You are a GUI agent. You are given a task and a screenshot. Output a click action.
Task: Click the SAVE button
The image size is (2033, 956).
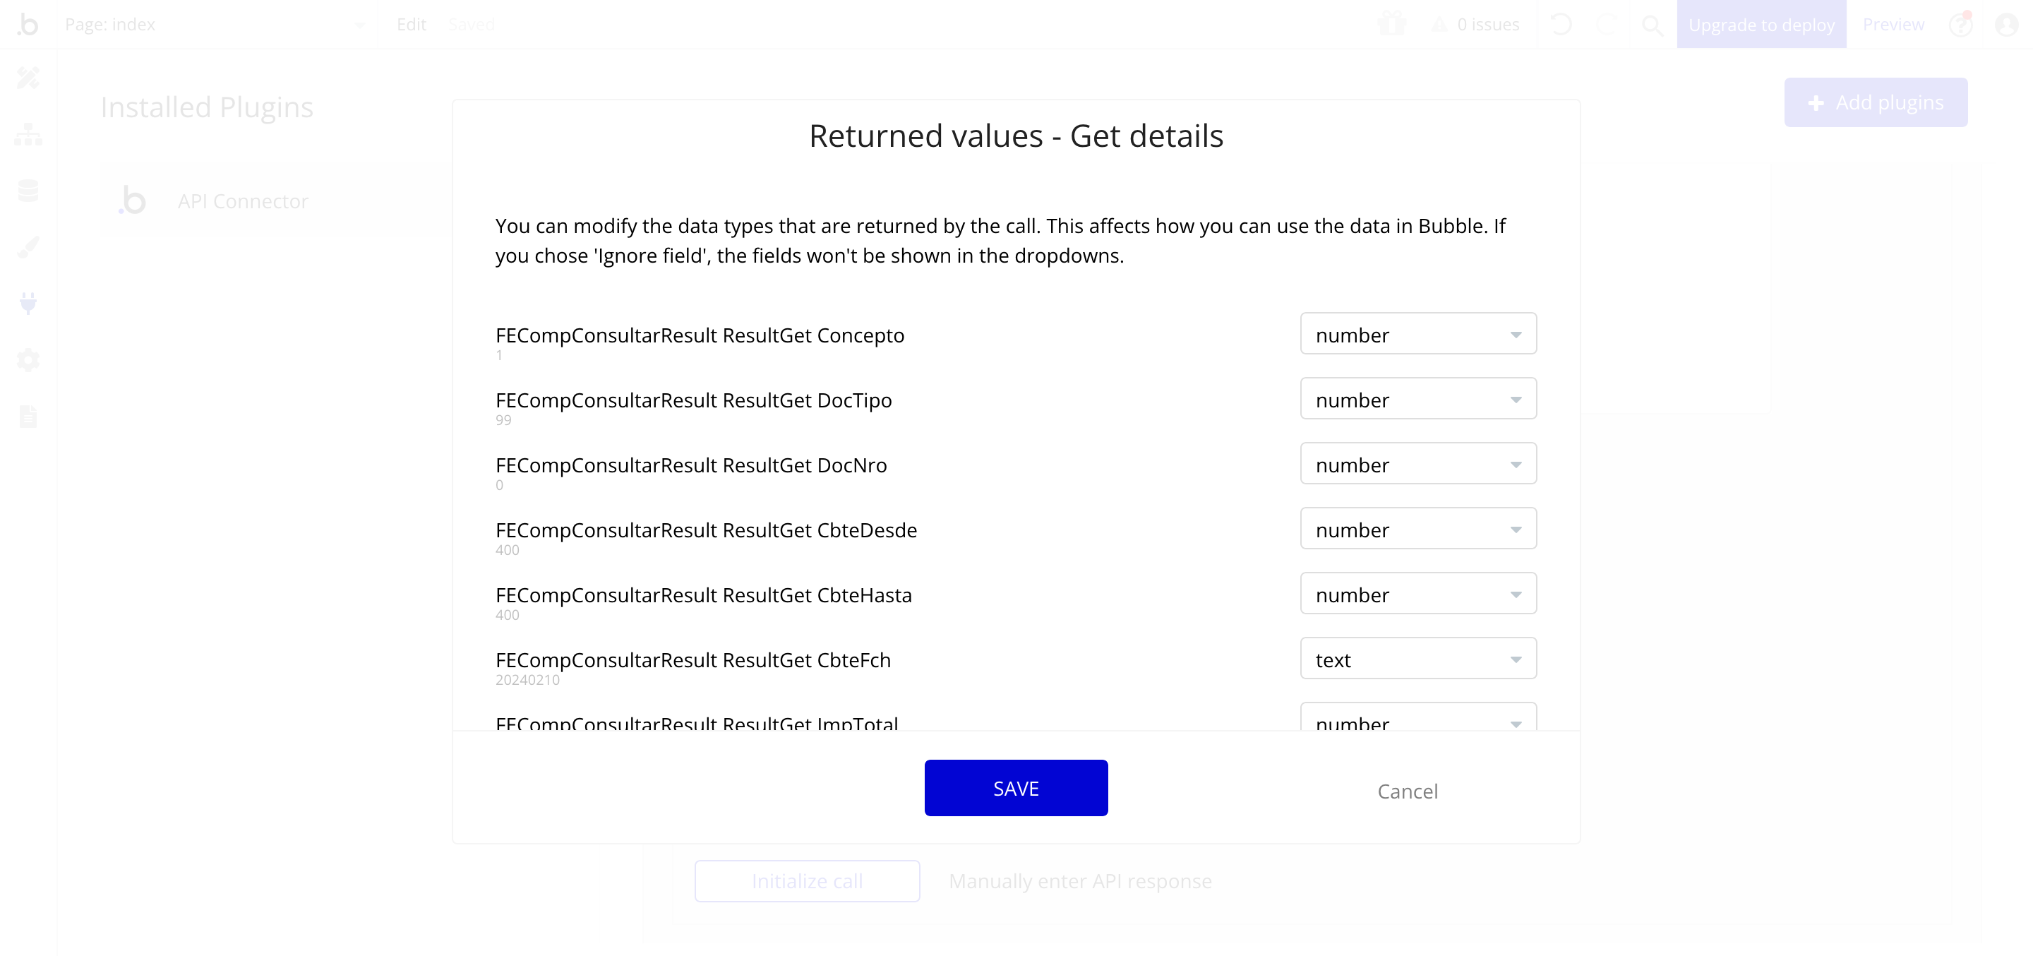pos(1016,788)
